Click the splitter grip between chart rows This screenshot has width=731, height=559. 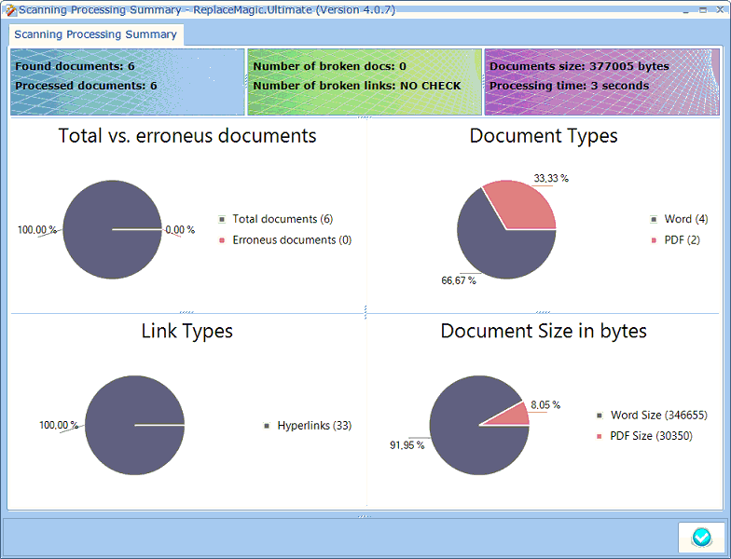coord(365,312)
